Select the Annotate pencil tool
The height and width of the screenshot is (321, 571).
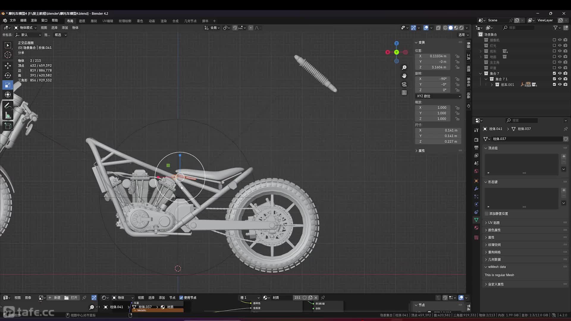[x=8, y=106]
